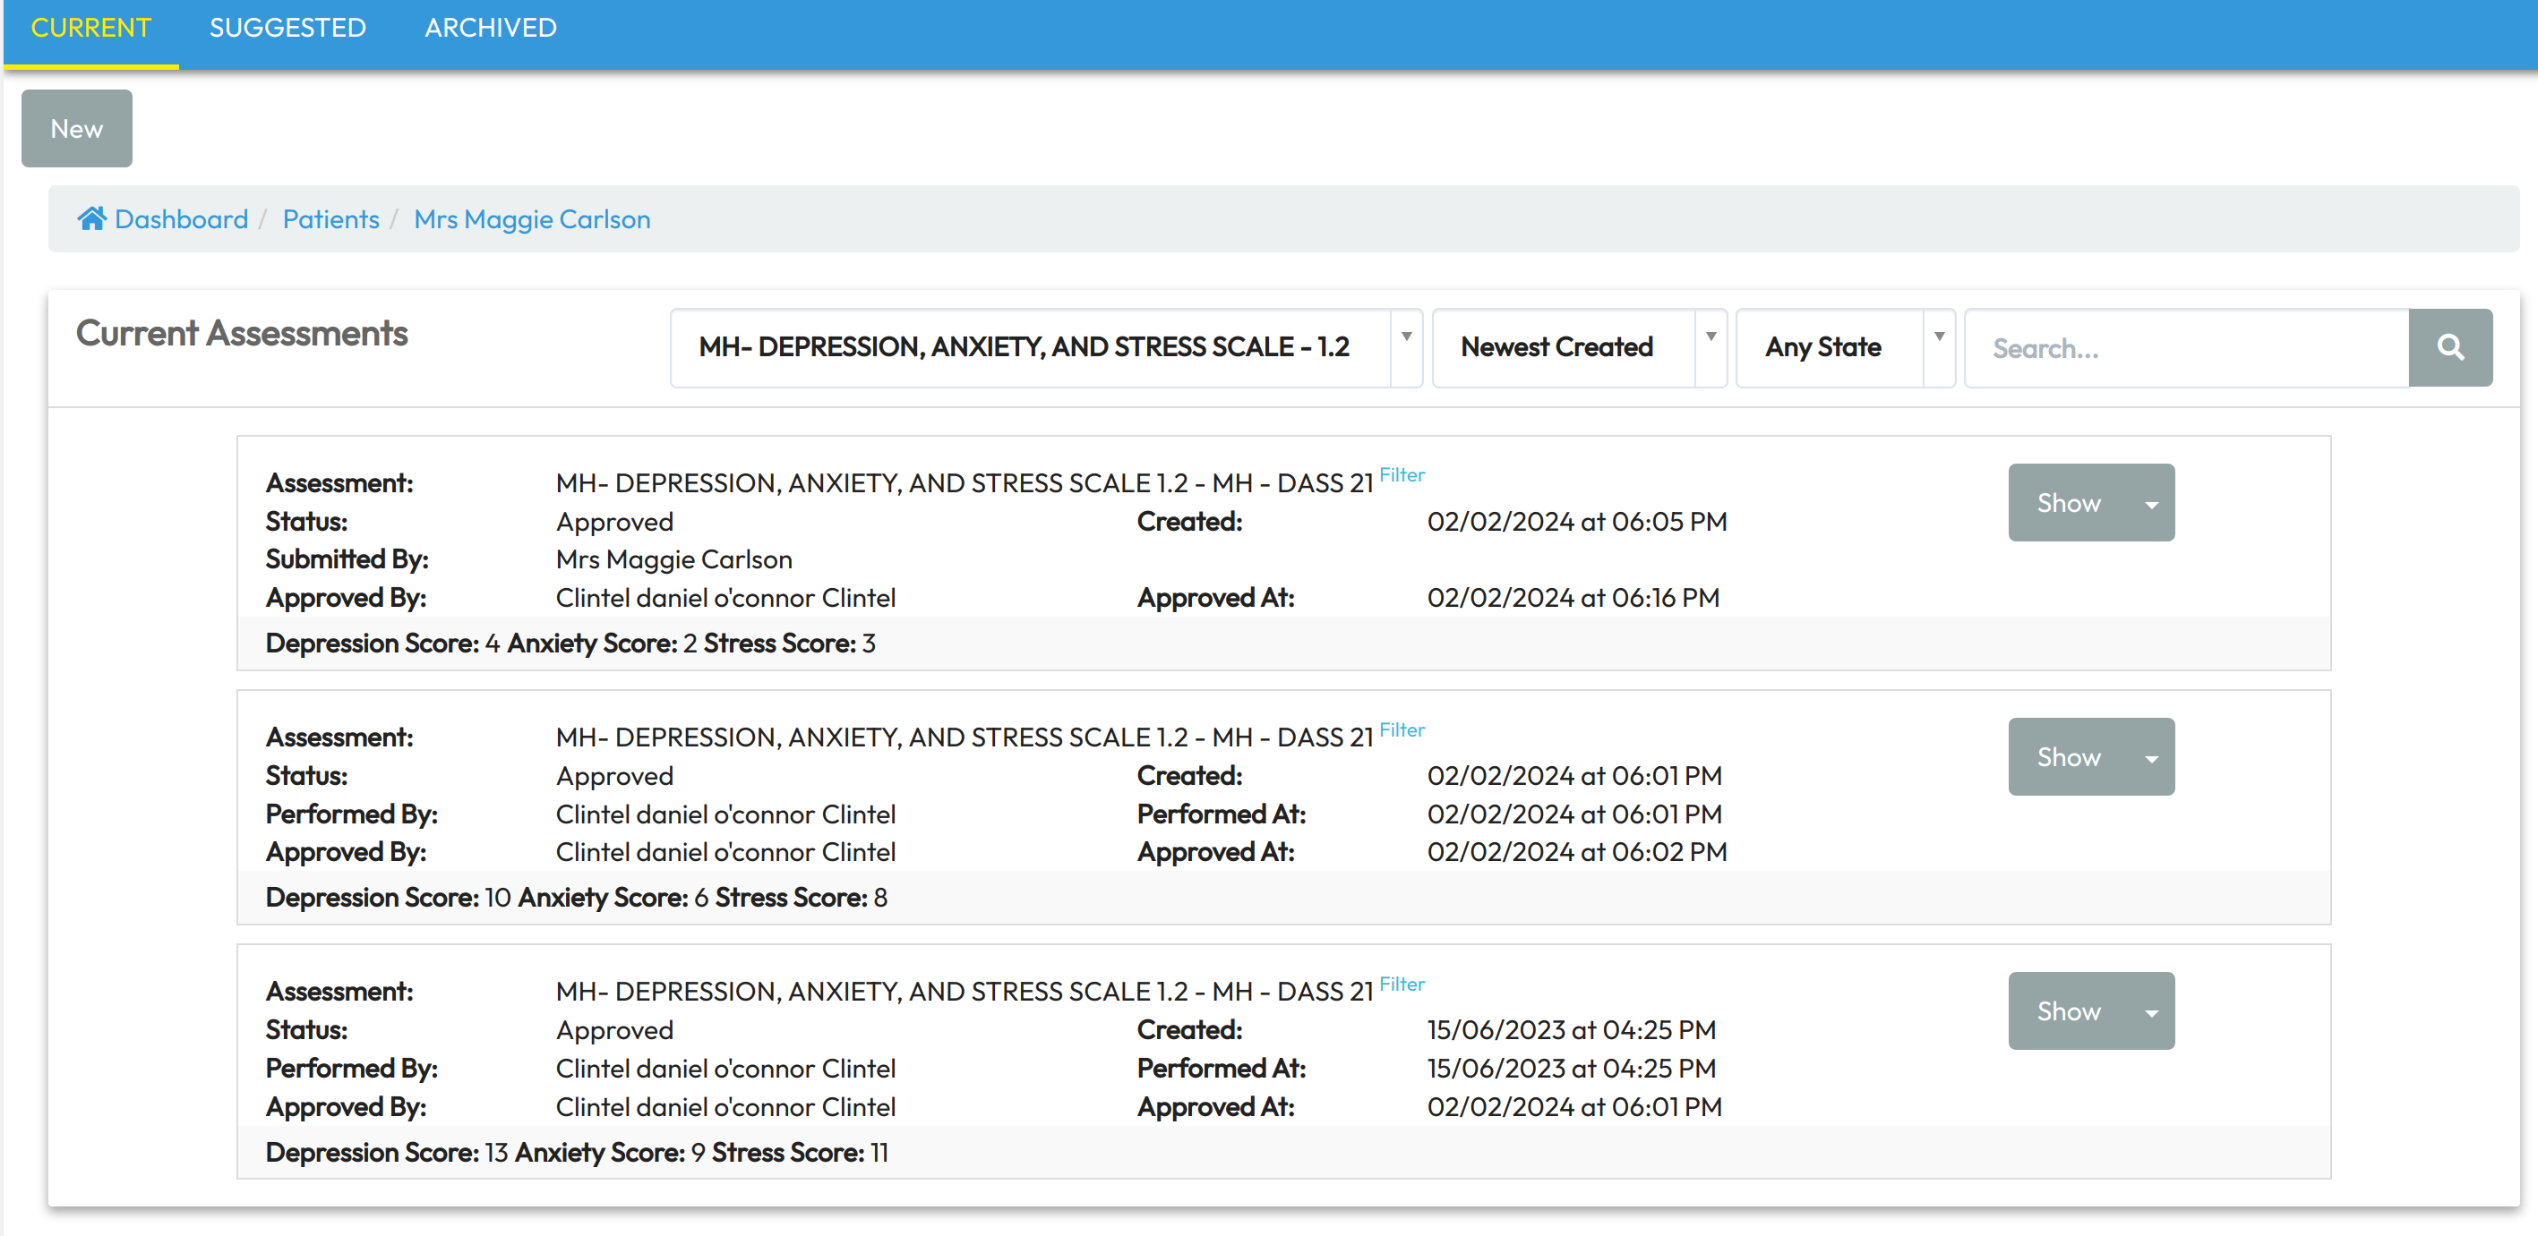The width and height of the screenshot is (2538, 1236).
Task: Select the Current tab
Action: click(x=90, y=28)
